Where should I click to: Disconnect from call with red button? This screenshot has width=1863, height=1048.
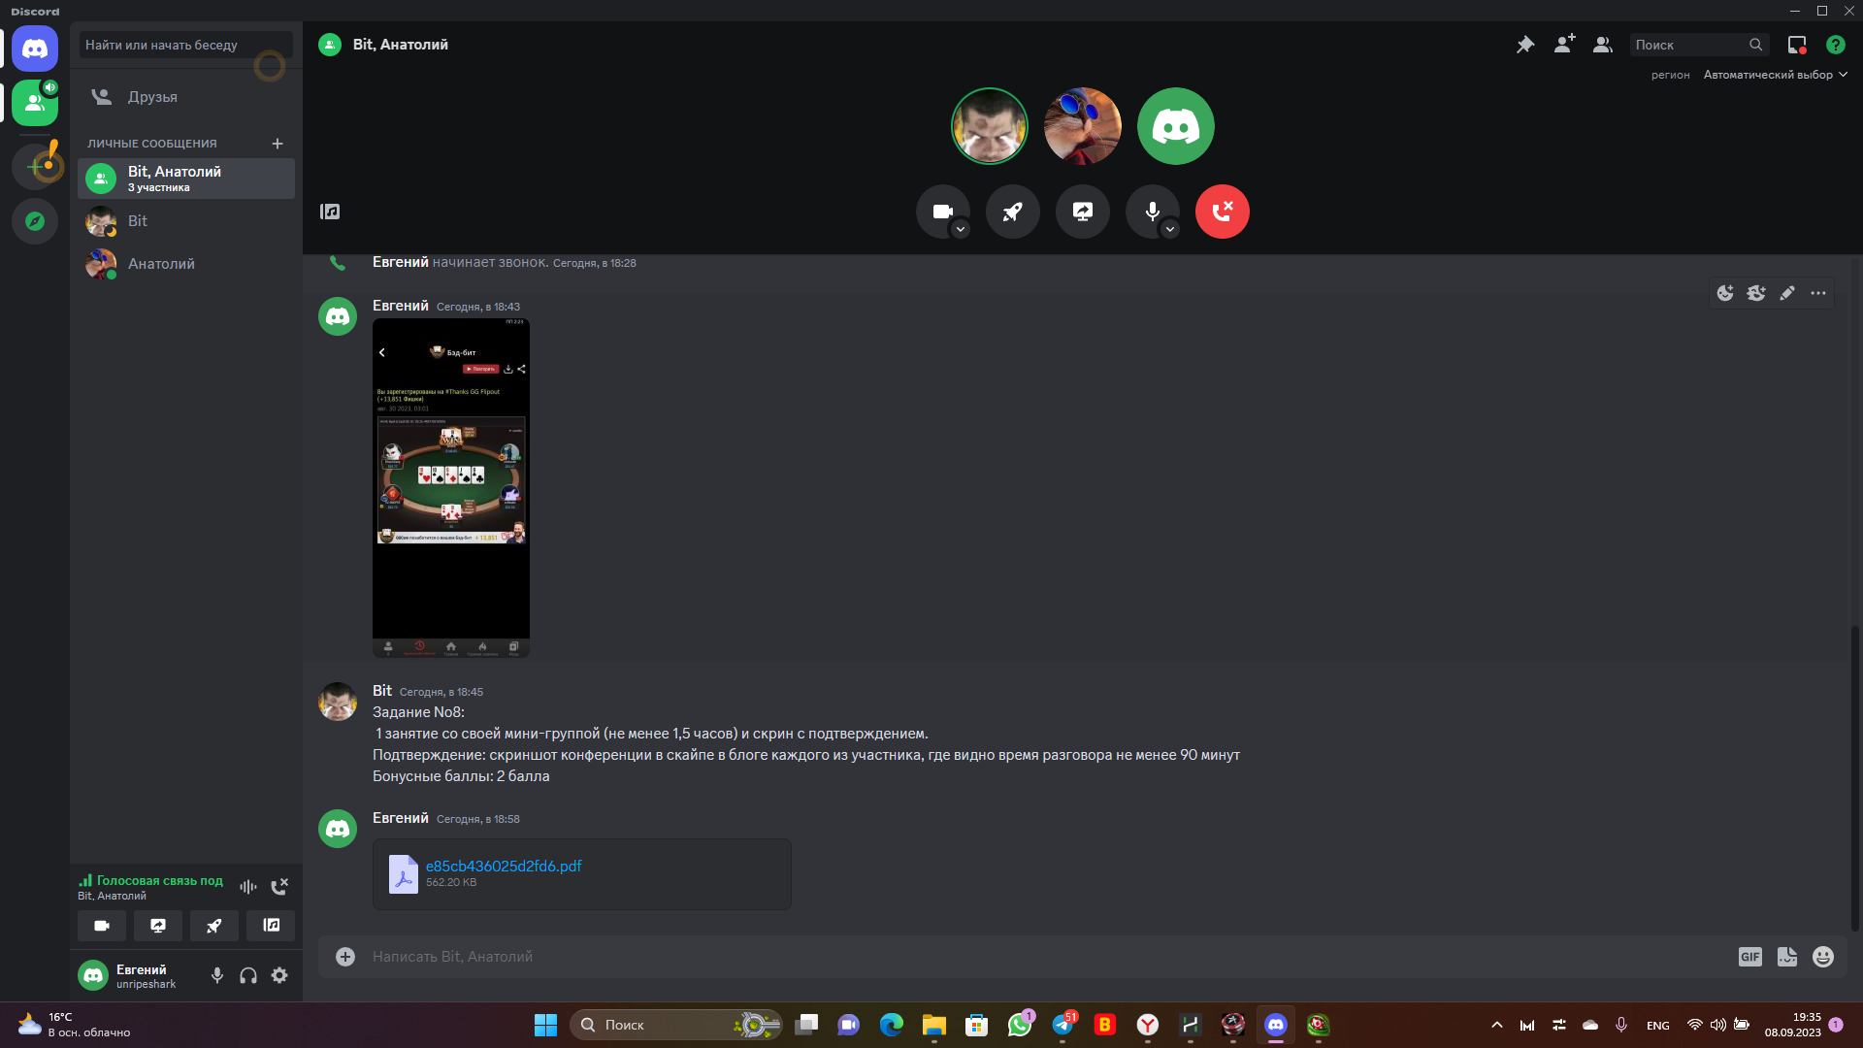point(1223,212)
